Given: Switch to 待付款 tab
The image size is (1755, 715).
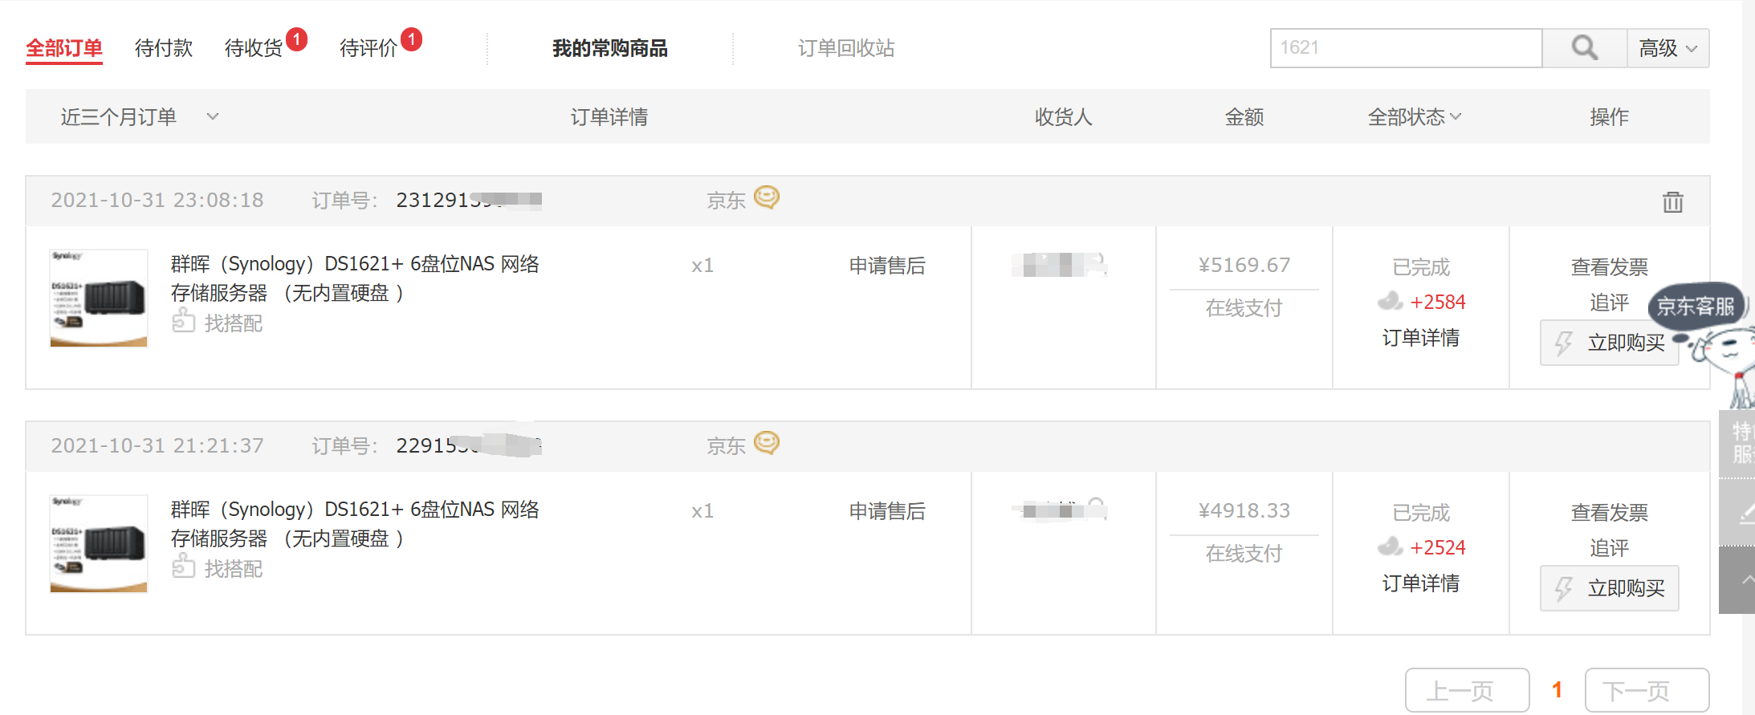Looking at the screenshot, I should coord(164,48).
